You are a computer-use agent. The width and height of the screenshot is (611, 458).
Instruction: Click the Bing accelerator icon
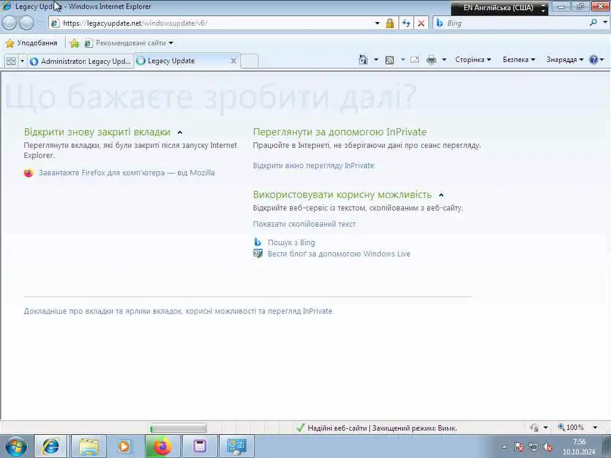pos(258,242)
